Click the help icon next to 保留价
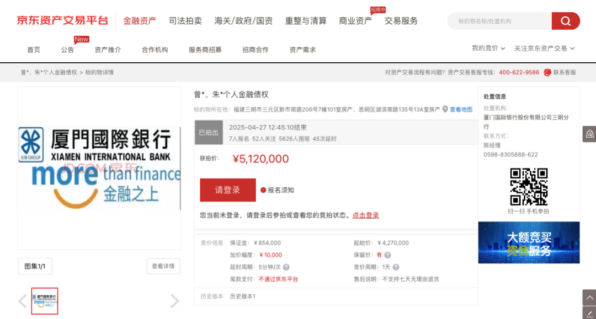Viewport: 596px width, 319px height. coord(387,255)
